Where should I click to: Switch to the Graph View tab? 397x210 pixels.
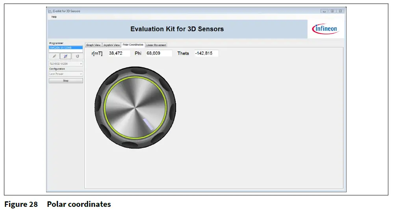(x=93, y=45)
